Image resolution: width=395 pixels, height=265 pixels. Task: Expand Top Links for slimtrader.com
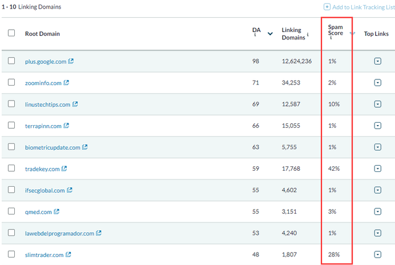pos(378,255)
